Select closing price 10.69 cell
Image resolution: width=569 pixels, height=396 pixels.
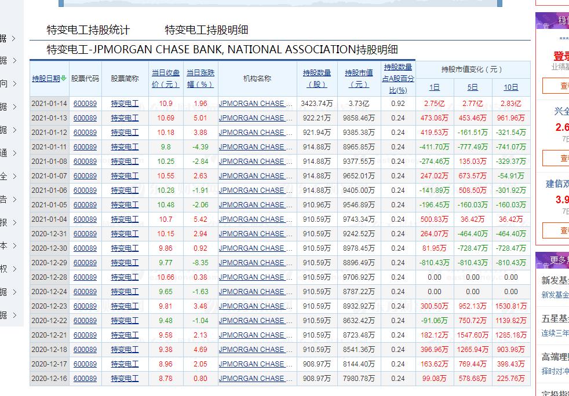point(166,118)
